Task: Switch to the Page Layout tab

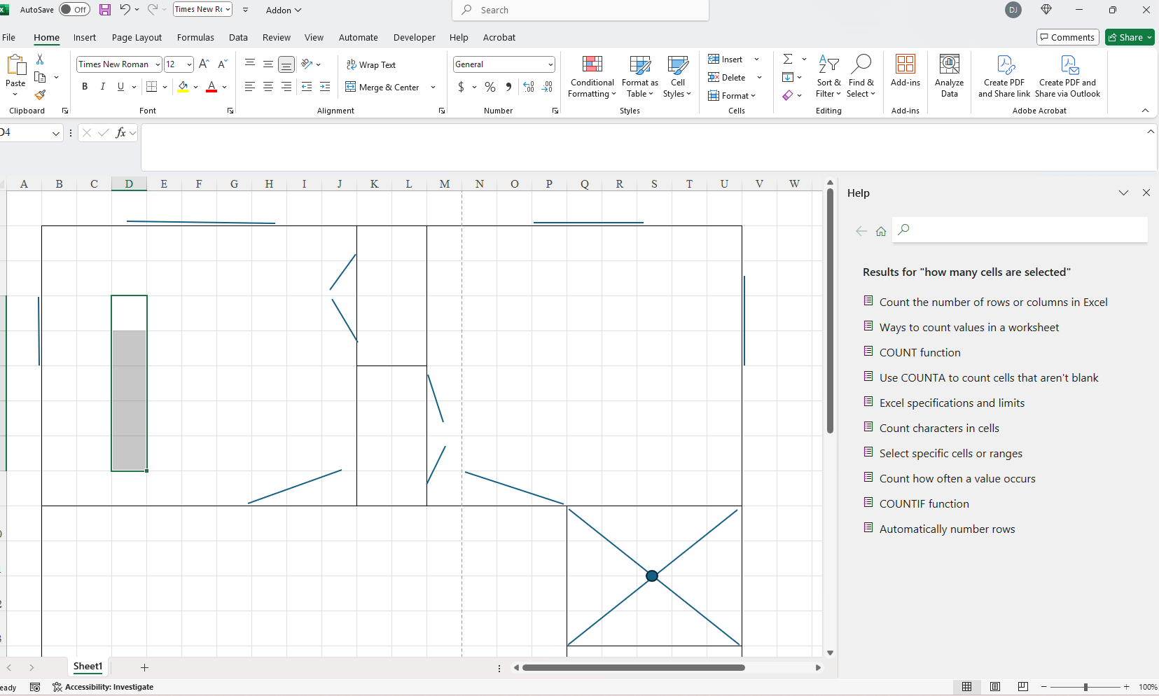Action: click(x=137, y=37)
